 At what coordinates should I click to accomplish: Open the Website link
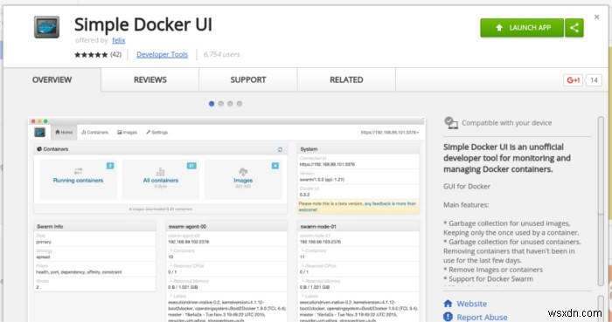[471, 304]
